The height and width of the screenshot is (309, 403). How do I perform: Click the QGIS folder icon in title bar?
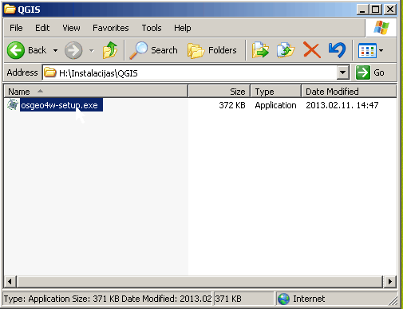[10, 10]
